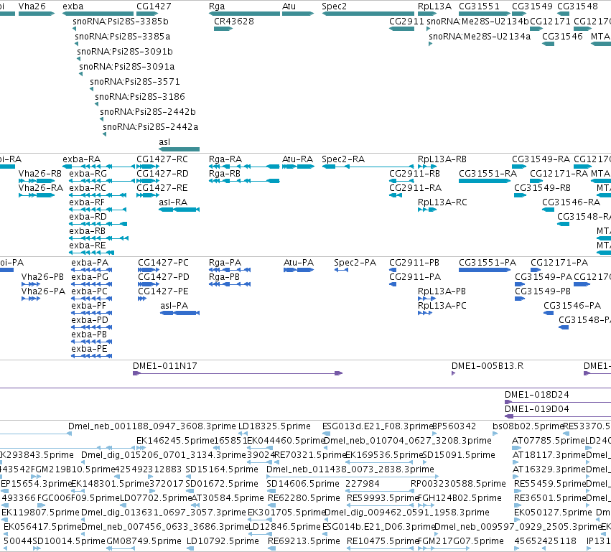Click the Rga gene bar
The width and height of the screenshot is (611, 552).
coord(244,14)
